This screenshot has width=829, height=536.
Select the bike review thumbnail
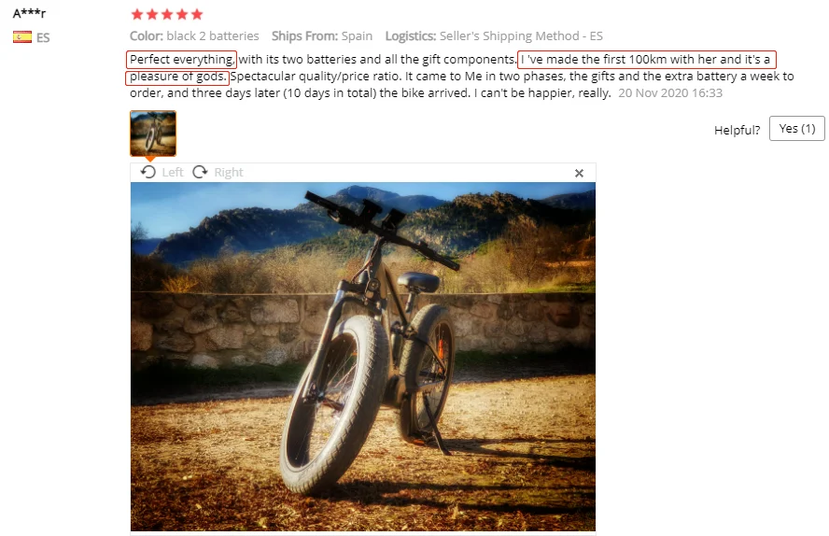[x=153, y=134]
